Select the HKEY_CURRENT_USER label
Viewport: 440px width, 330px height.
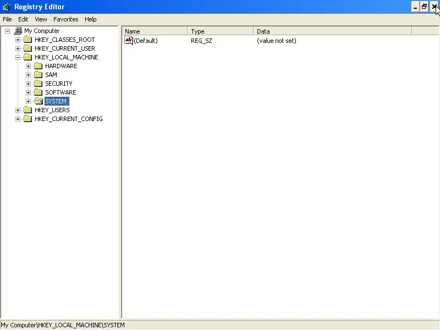click(x=65, y=48)
